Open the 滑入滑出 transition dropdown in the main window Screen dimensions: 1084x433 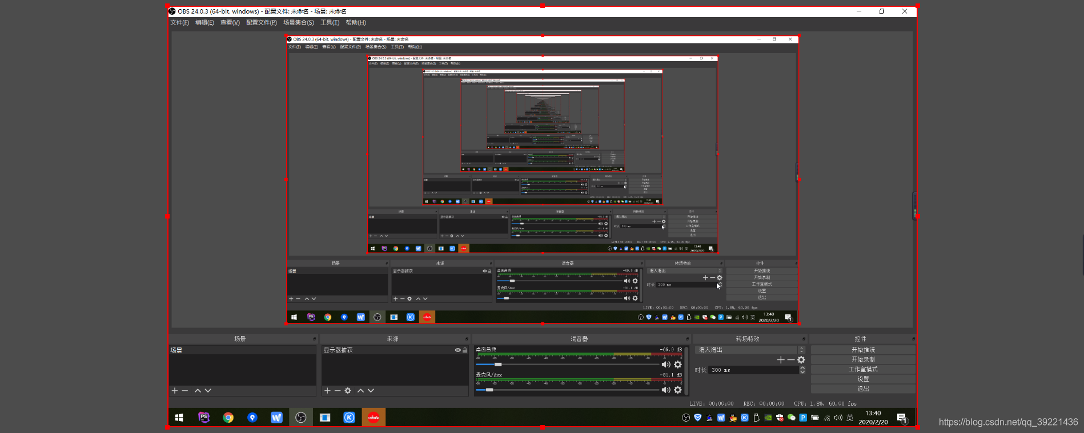pyautogui.click(x=750, y=350)
